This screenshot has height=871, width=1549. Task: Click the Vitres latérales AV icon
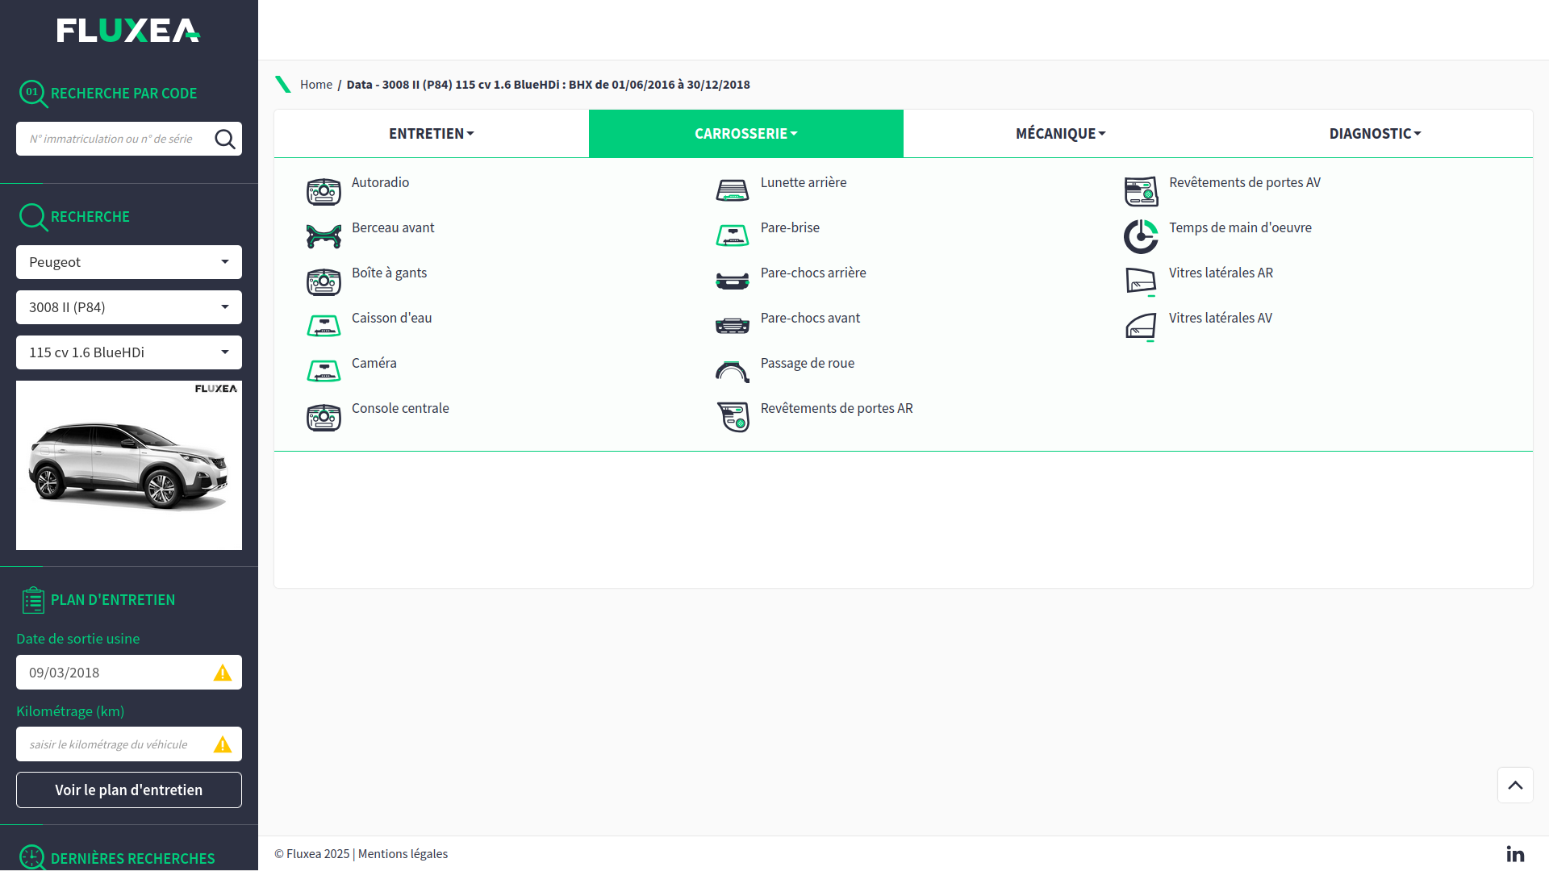click(1142, 327)
